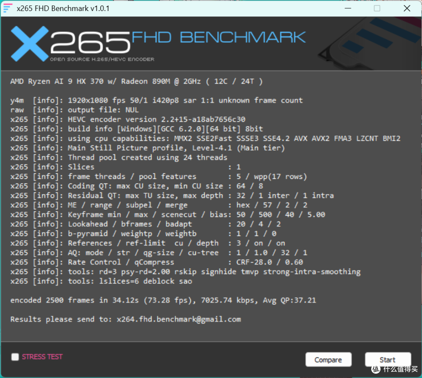Click the Main Still Picture profile line
This screenshot has height=378, width=422.
tap(147, 148)
